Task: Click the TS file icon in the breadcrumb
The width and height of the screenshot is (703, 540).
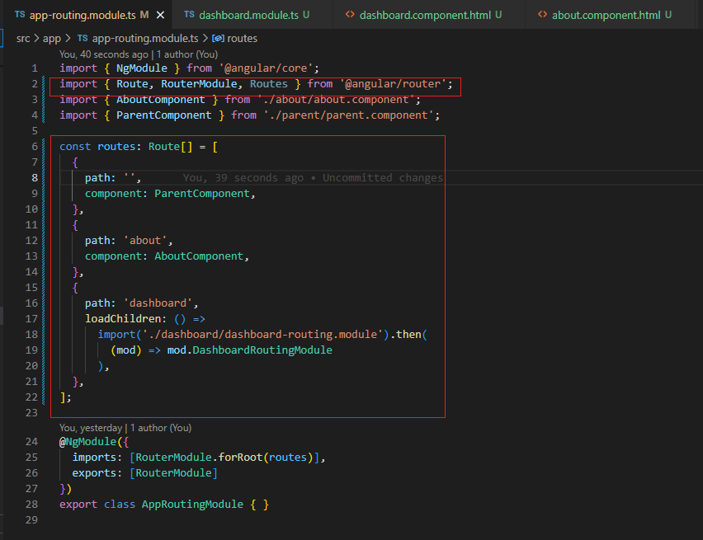Action: [x=83, y=38]
